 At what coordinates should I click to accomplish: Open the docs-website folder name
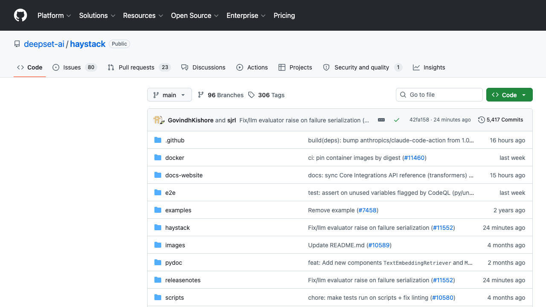[x=184, y=175]
